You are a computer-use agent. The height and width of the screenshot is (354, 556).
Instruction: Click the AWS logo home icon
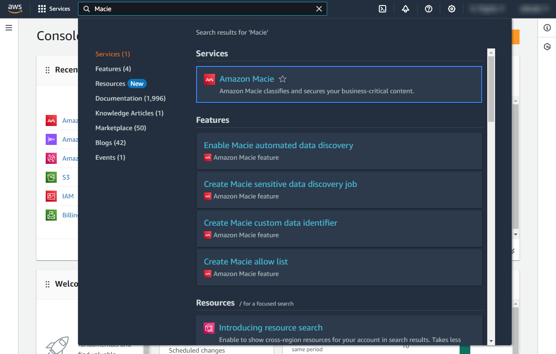(15, 9)
